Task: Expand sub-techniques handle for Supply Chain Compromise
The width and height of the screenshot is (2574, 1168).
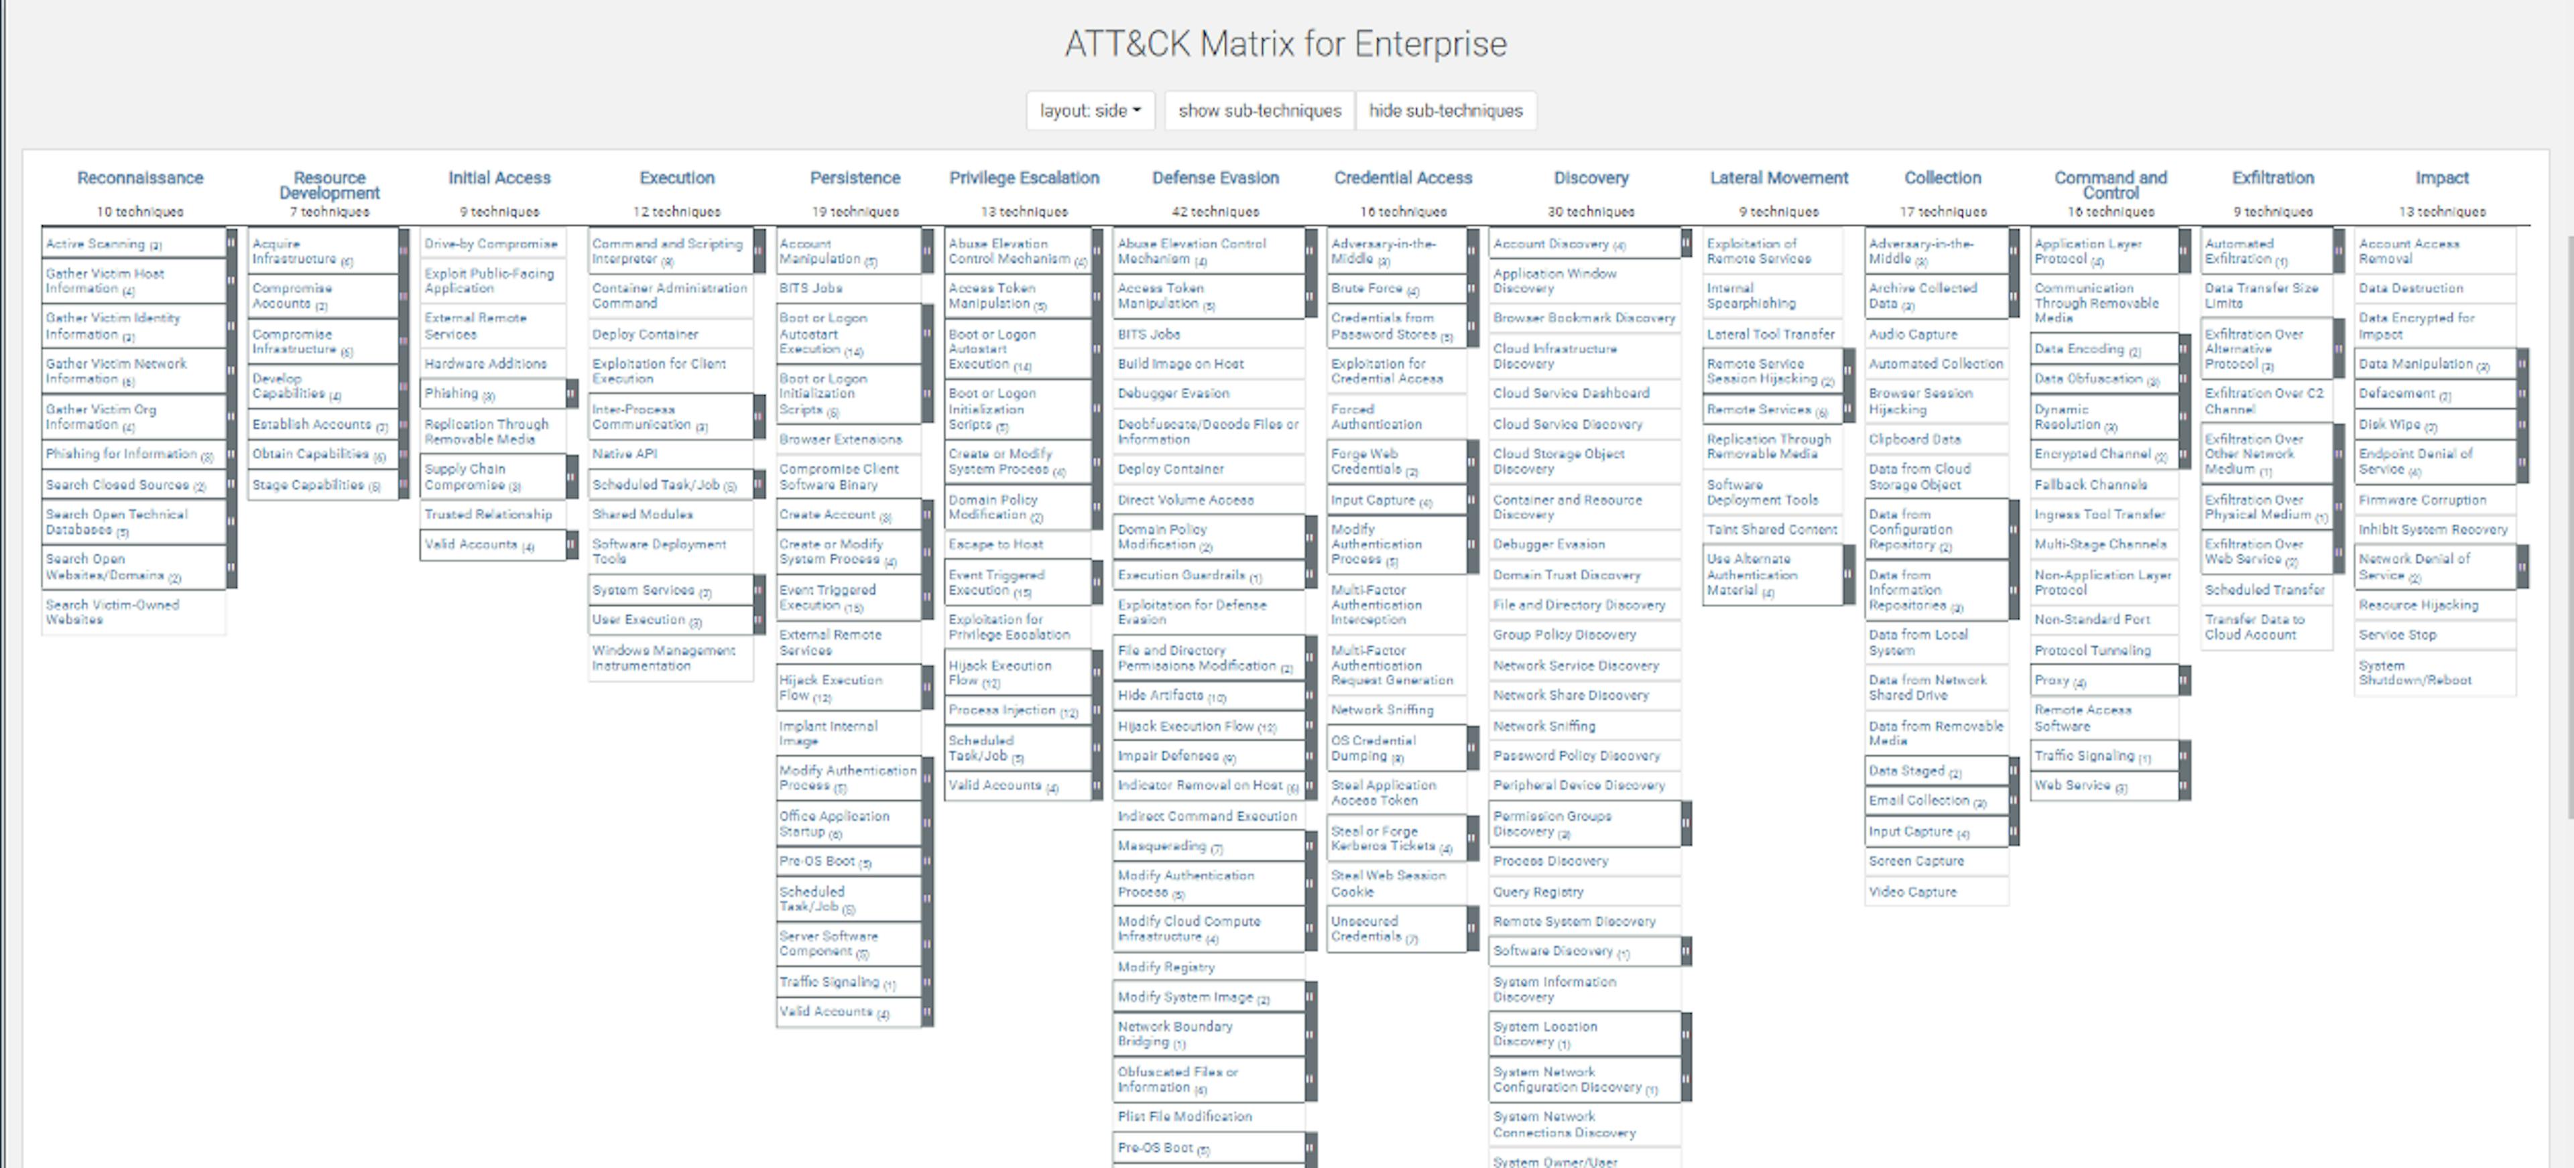Action: [x=572, y=476]
